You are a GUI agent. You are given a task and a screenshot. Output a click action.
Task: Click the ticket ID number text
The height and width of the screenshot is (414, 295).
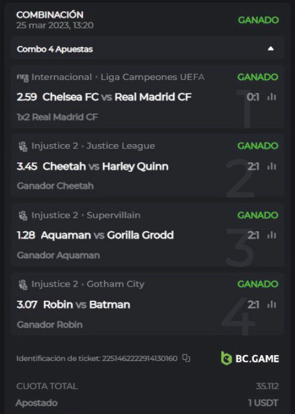140,359
